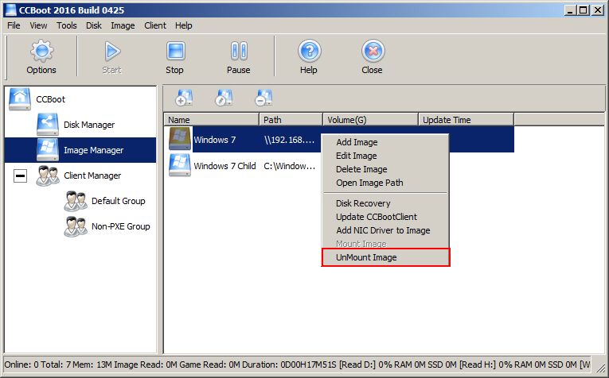Click the Stop service icon
The image size is (609, 378).
(176, 51)
